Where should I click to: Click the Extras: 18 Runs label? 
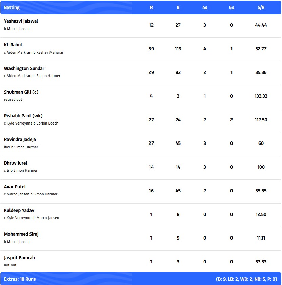[x=20, y=279]
